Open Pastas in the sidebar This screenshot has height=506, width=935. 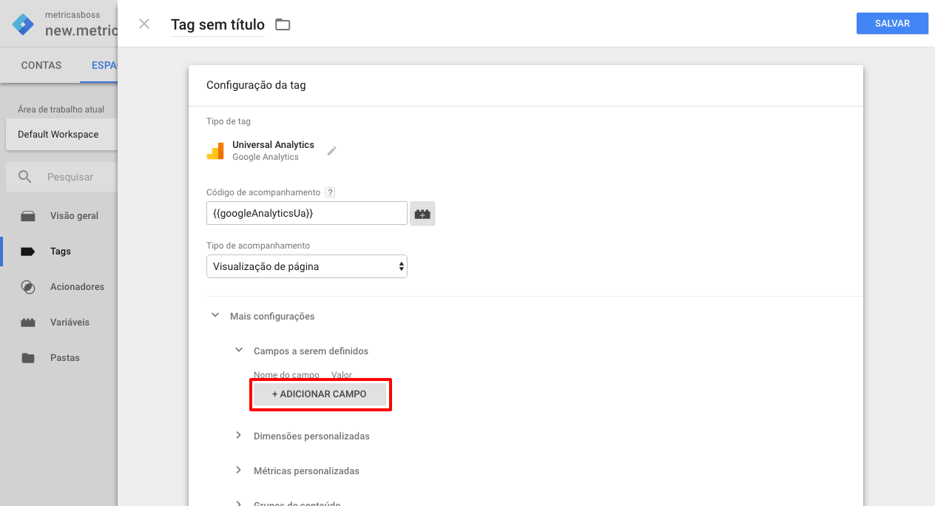point(65,358)
